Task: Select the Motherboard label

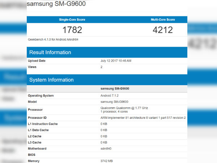Action: coord(37,149)
